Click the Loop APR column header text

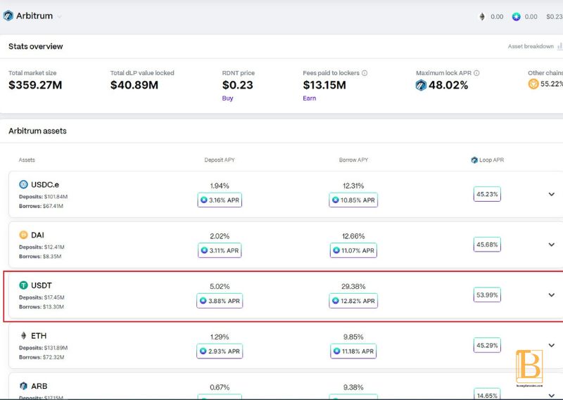pyautogui.click(x=491, y=160)
